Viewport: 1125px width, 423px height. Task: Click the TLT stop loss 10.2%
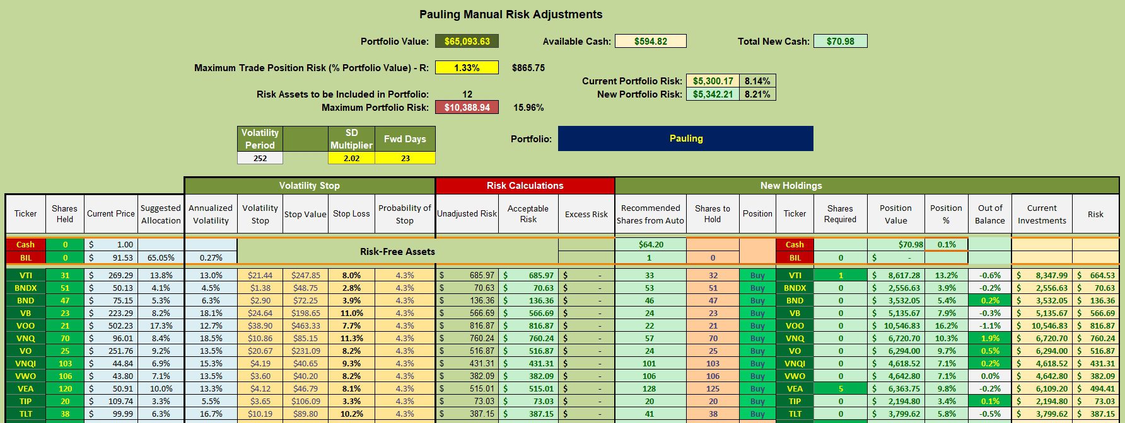(x=351, y=414)
